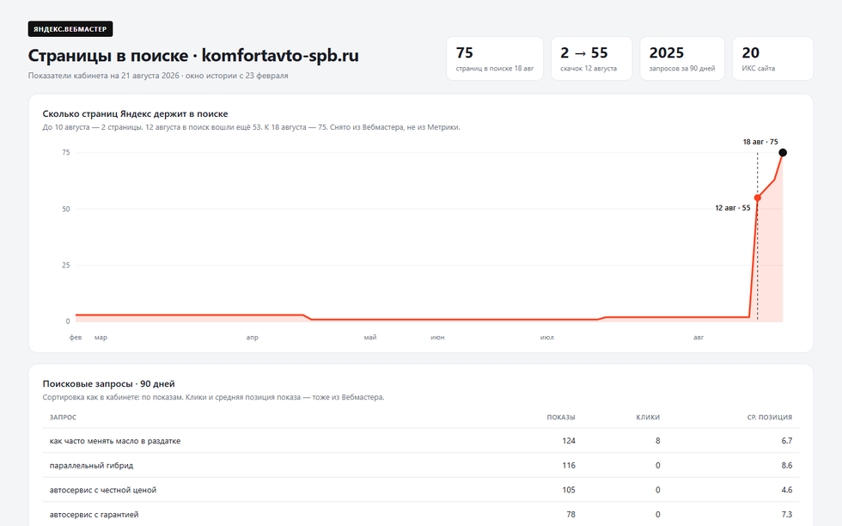This screenshot has height=526, width=842.
Task: Click impressions value 105
Action: [569, 490]
